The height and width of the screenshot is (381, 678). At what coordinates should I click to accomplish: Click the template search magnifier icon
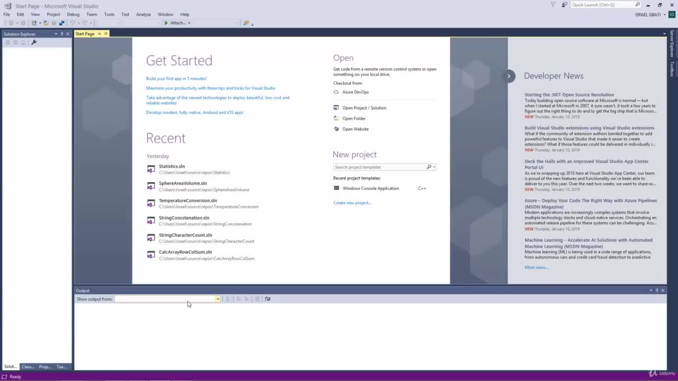pyautogui.click(x=429, y=167)
